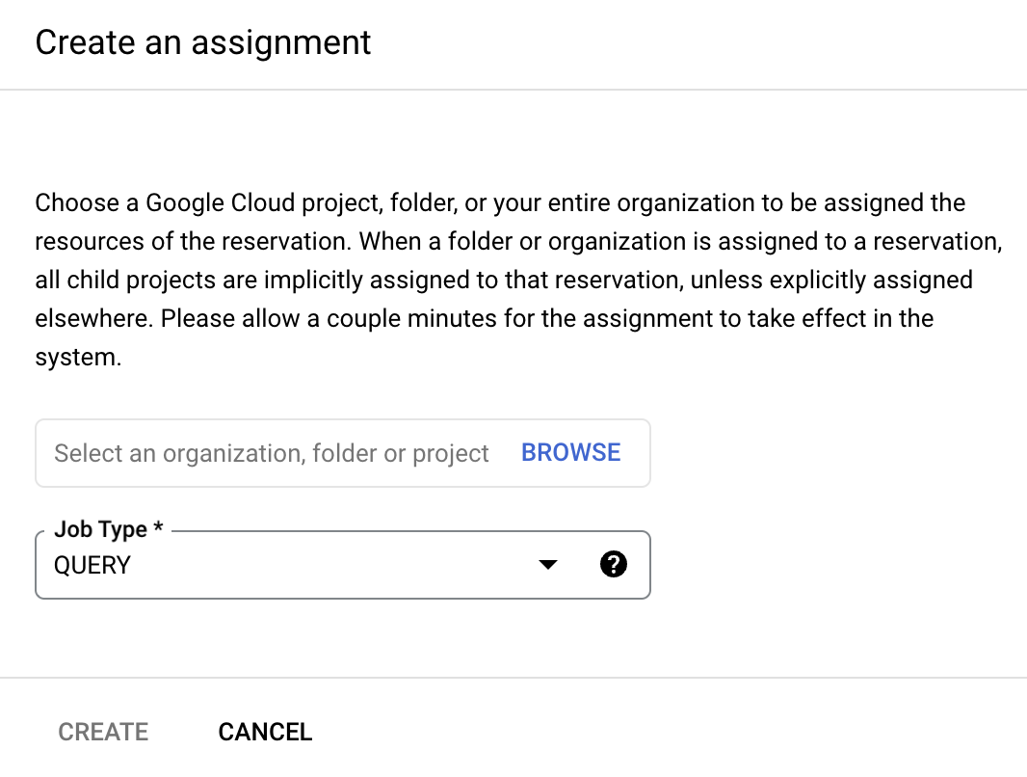
Task: Click the BROWSE button
Action: (x=570, y=452)
